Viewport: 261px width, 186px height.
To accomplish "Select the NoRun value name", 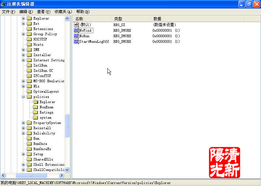I will pos(84,36).
